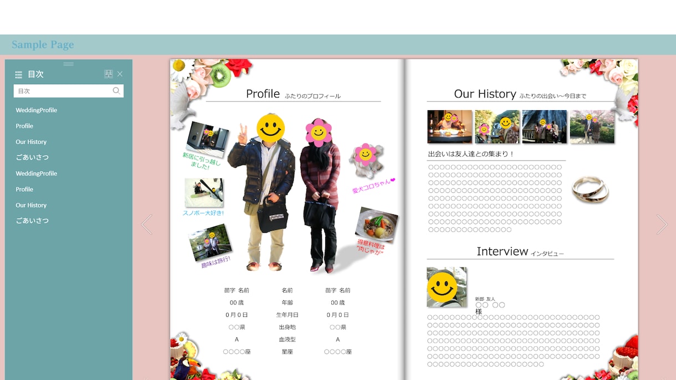Go to the previous page arrow
This screenshot has height=380, width=676.
147,224
